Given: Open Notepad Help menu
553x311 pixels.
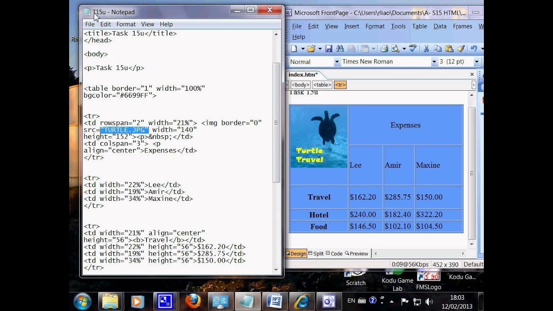Looking at the screenshot, I should tap(166, 24).
